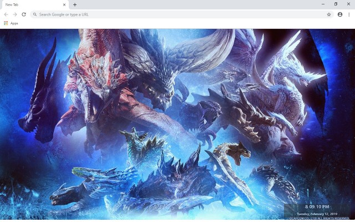
Task: Select the New Tab tab
Action: click(34, 5)
